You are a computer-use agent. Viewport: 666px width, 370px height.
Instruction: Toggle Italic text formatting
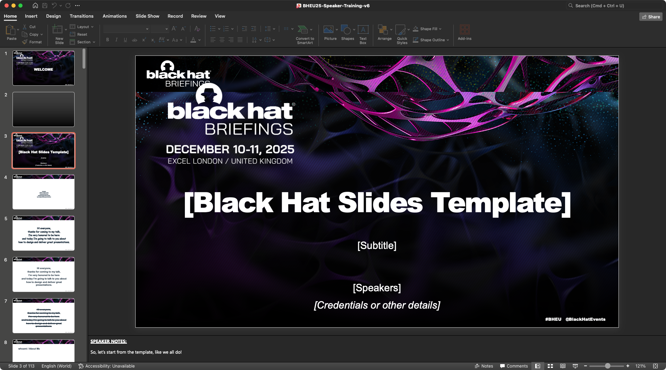tap(117, 40)
